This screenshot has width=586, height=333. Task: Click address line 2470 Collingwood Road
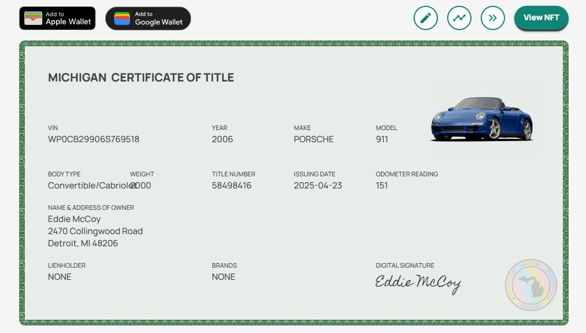[x=95, y=231]
